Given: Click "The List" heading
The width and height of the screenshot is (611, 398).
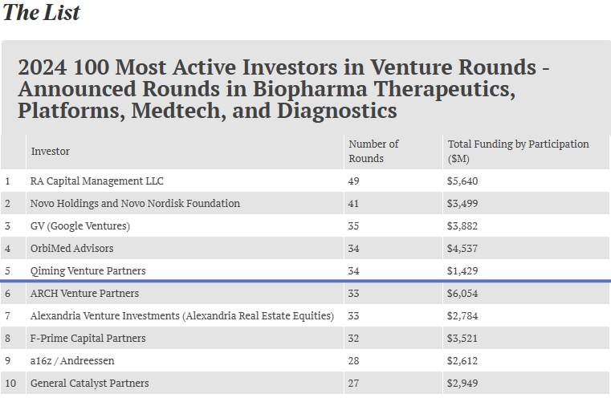Looking at the screenshot, I should pyautogui.click(x=41, y=13).
